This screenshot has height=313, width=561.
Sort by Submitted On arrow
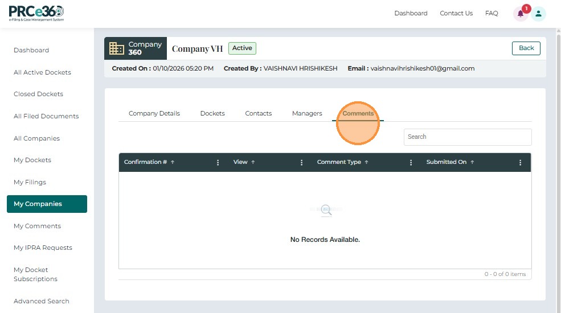(472, 162)
